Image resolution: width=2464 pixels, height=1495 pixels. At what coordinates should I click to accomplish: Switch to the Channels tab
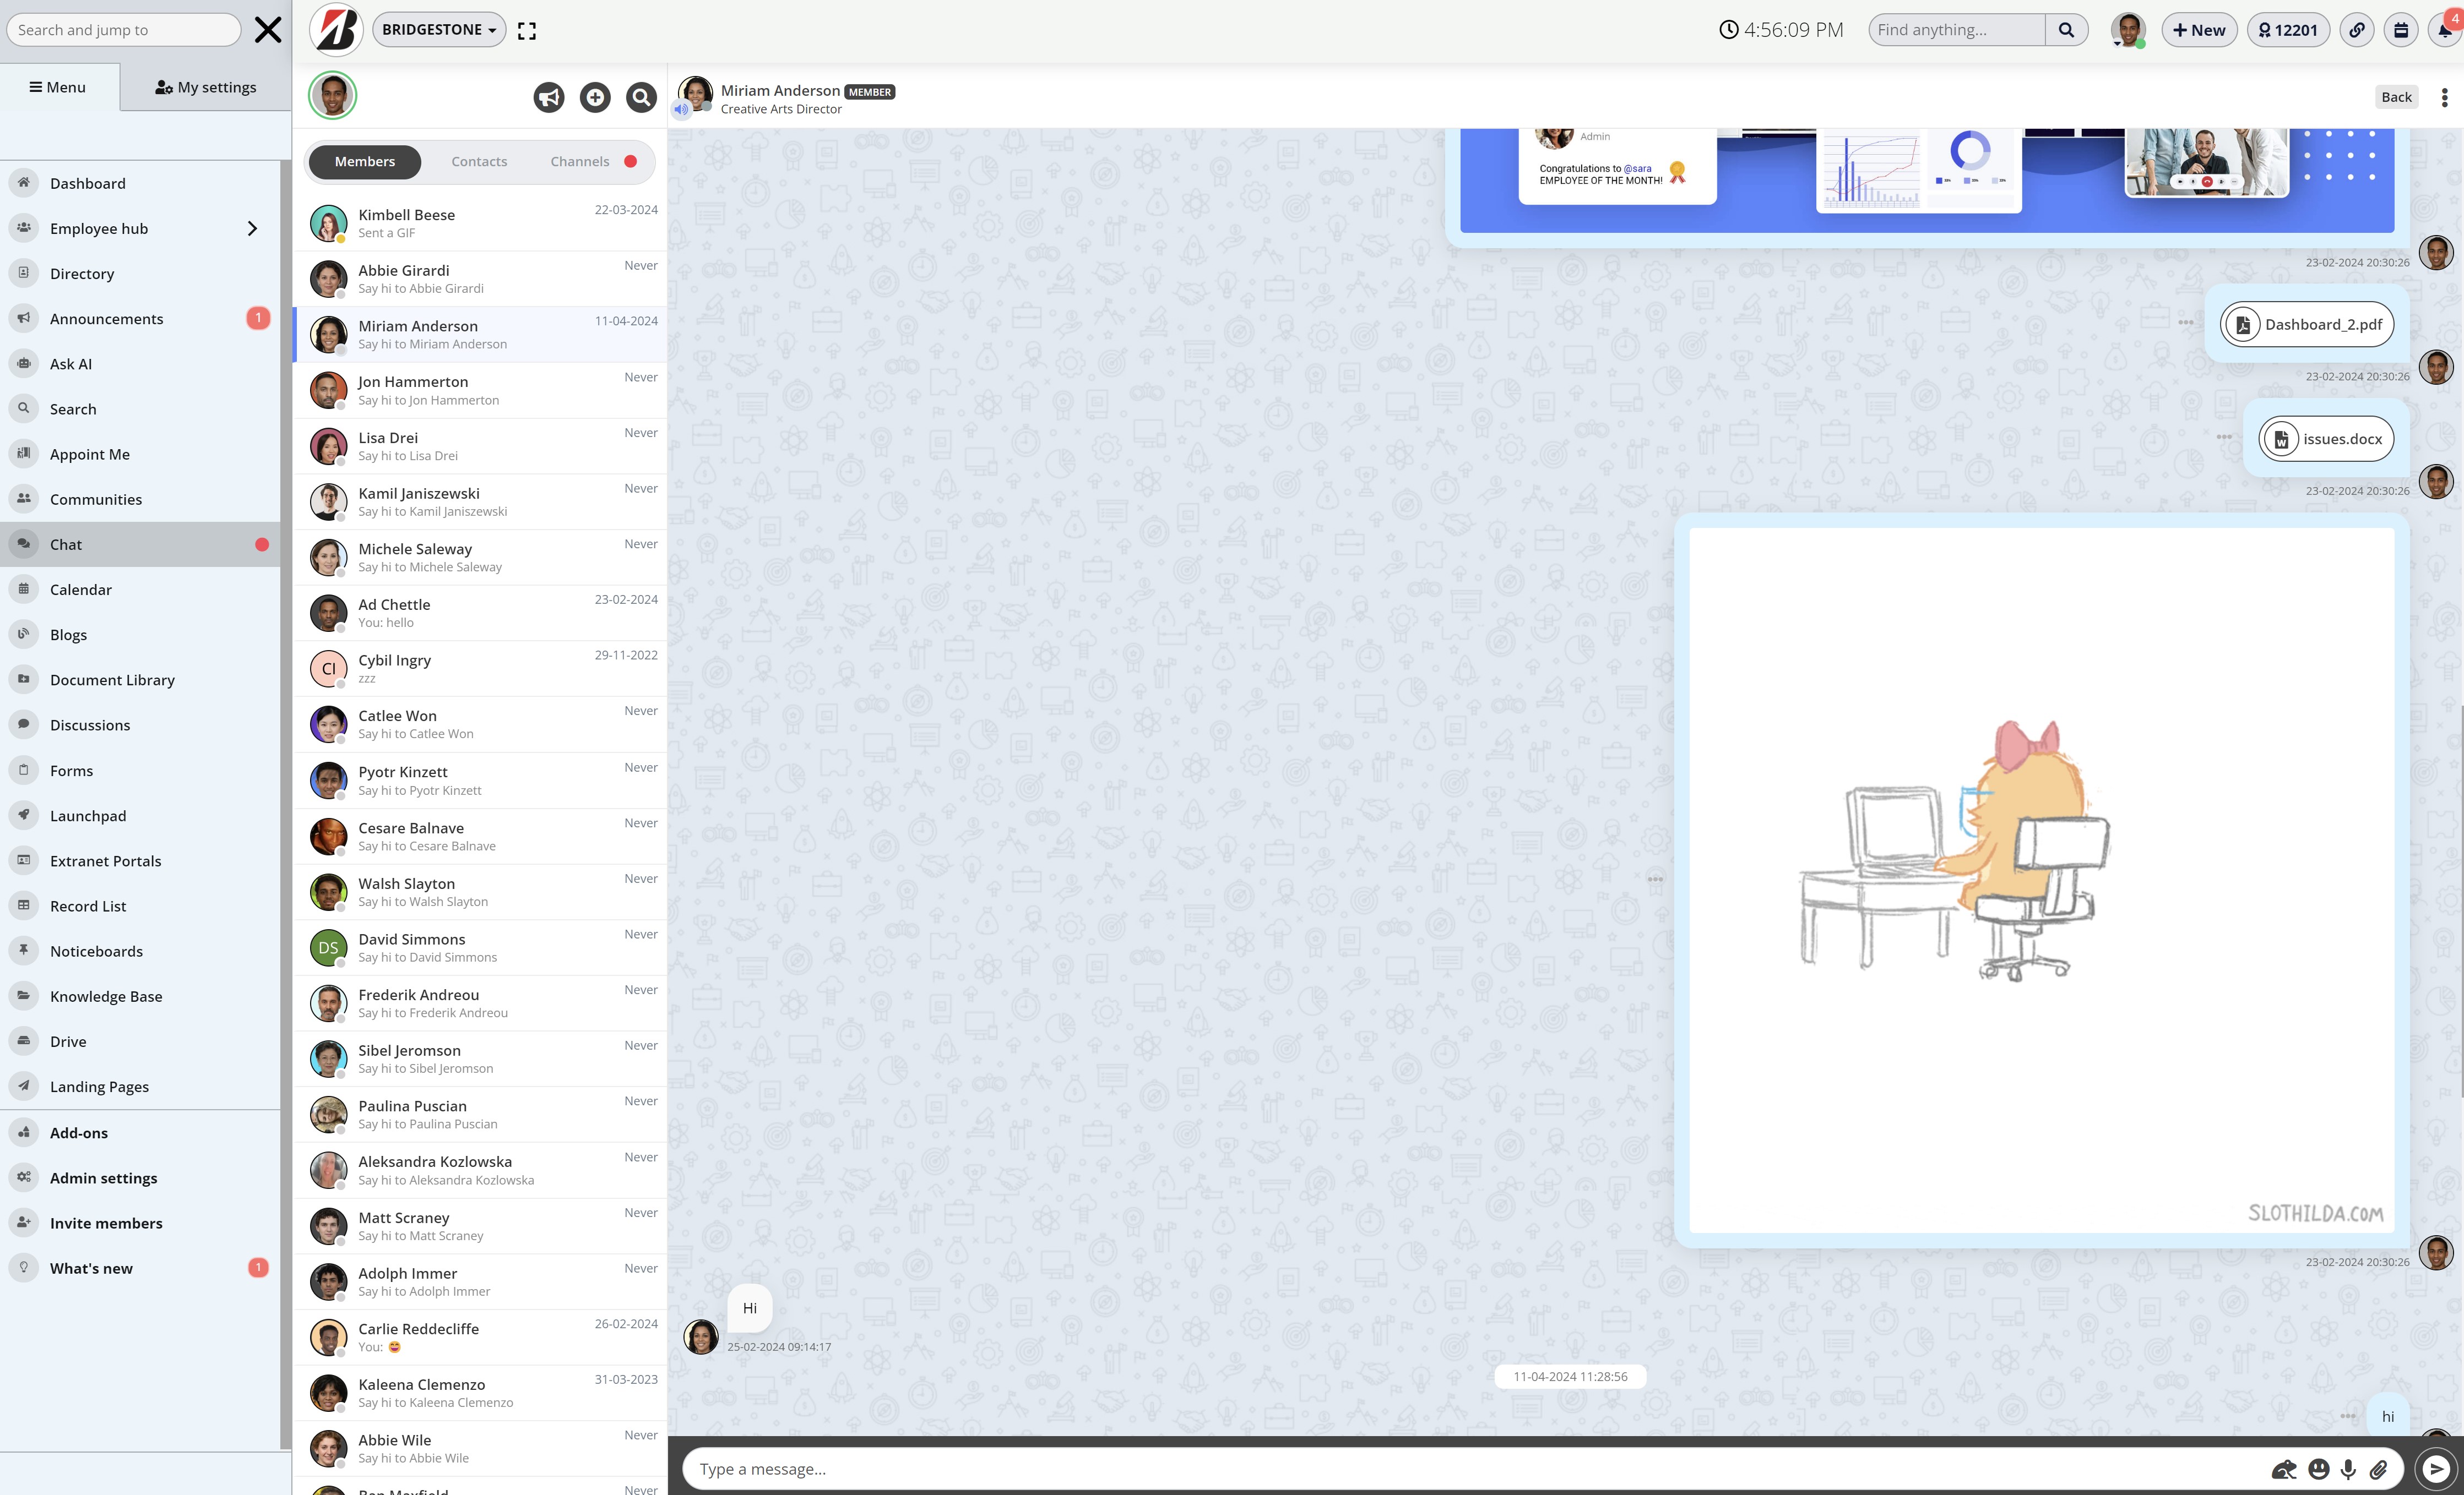click(580, 162)
